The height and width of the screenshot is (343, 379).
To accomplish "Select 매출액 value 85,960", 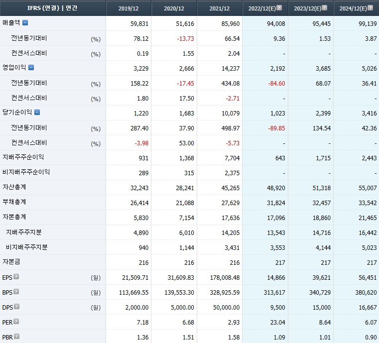I will pyautogui.click(x=231, y=24).
